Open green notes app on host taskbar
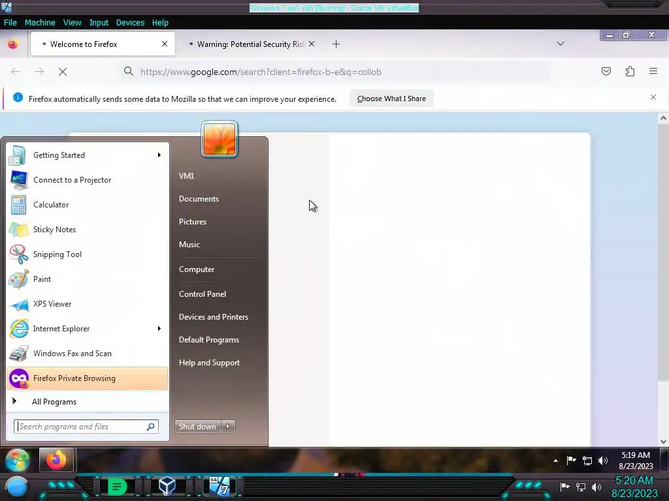Image resolution: width=669 pixels, height=501 pixels. click(116, 486)
